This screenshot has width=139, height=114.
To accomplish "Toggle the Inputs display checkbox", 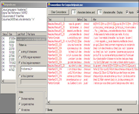I will (127, 12).
